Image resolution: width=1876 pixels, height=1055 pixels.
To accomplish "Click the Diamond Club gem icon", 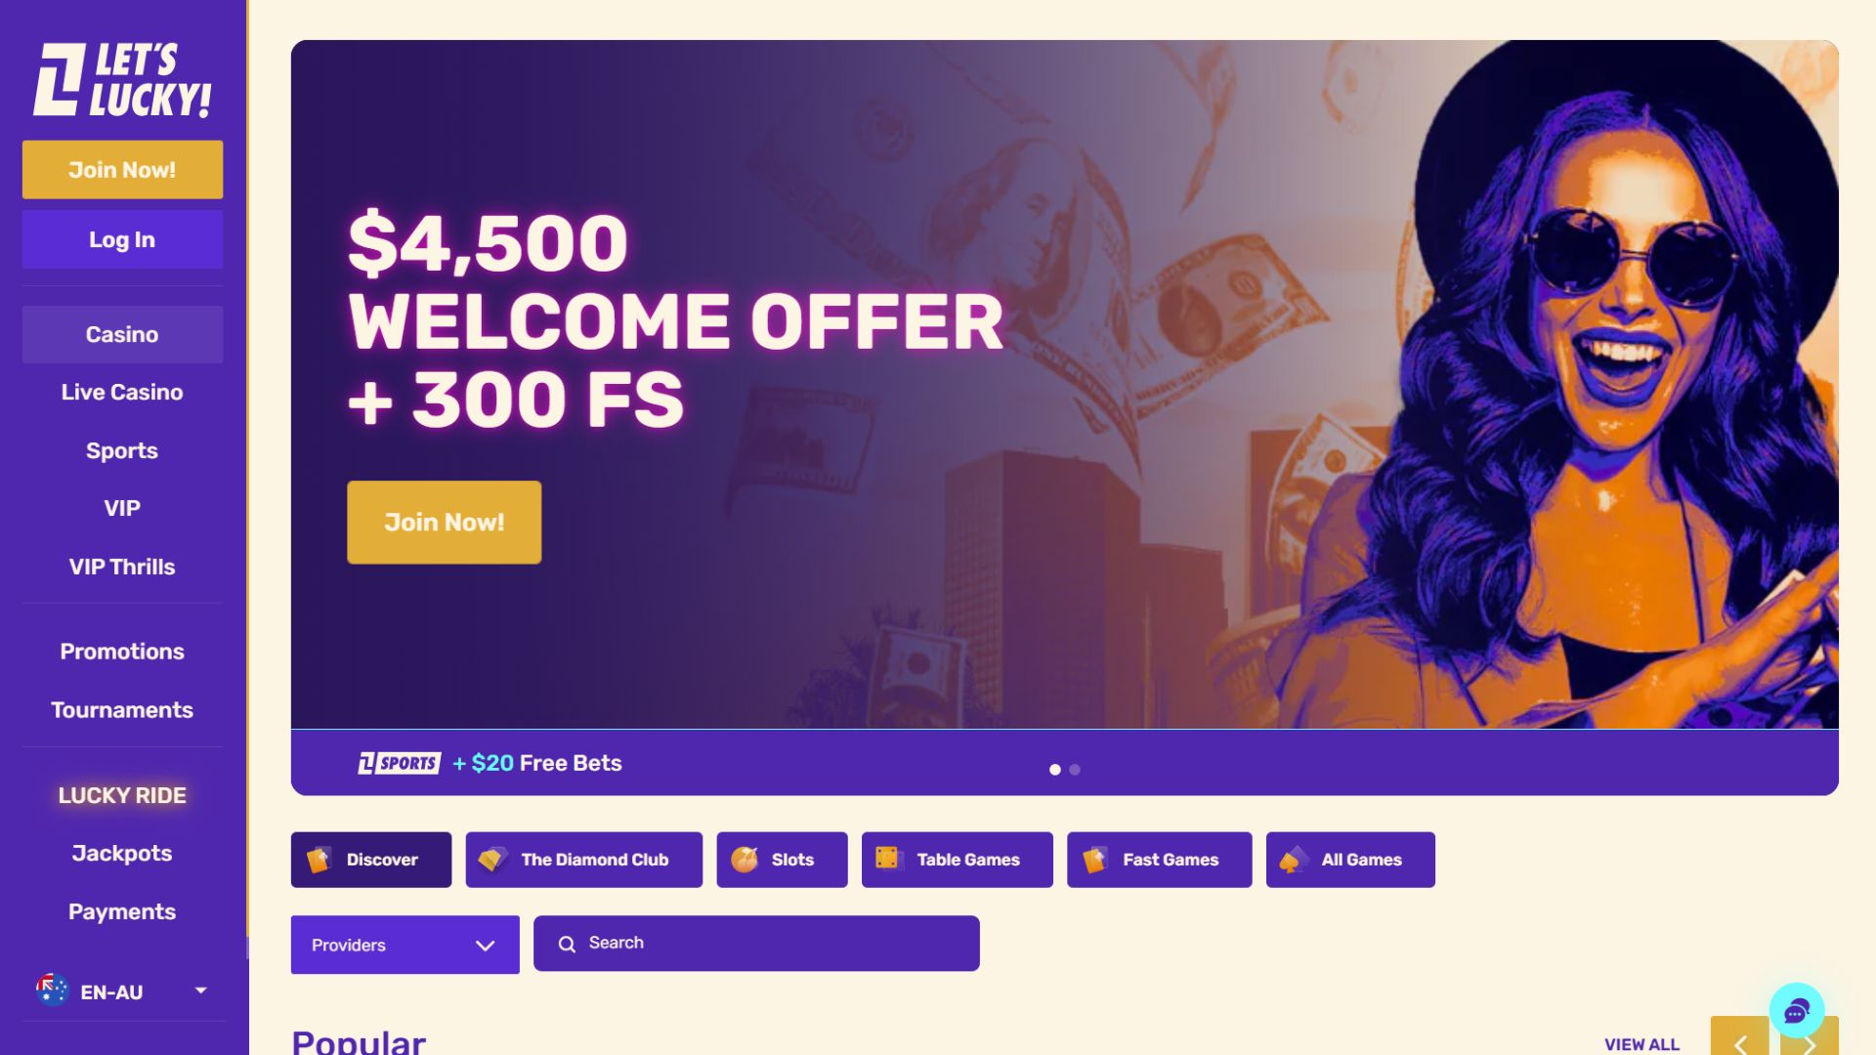I will [492, 859].
